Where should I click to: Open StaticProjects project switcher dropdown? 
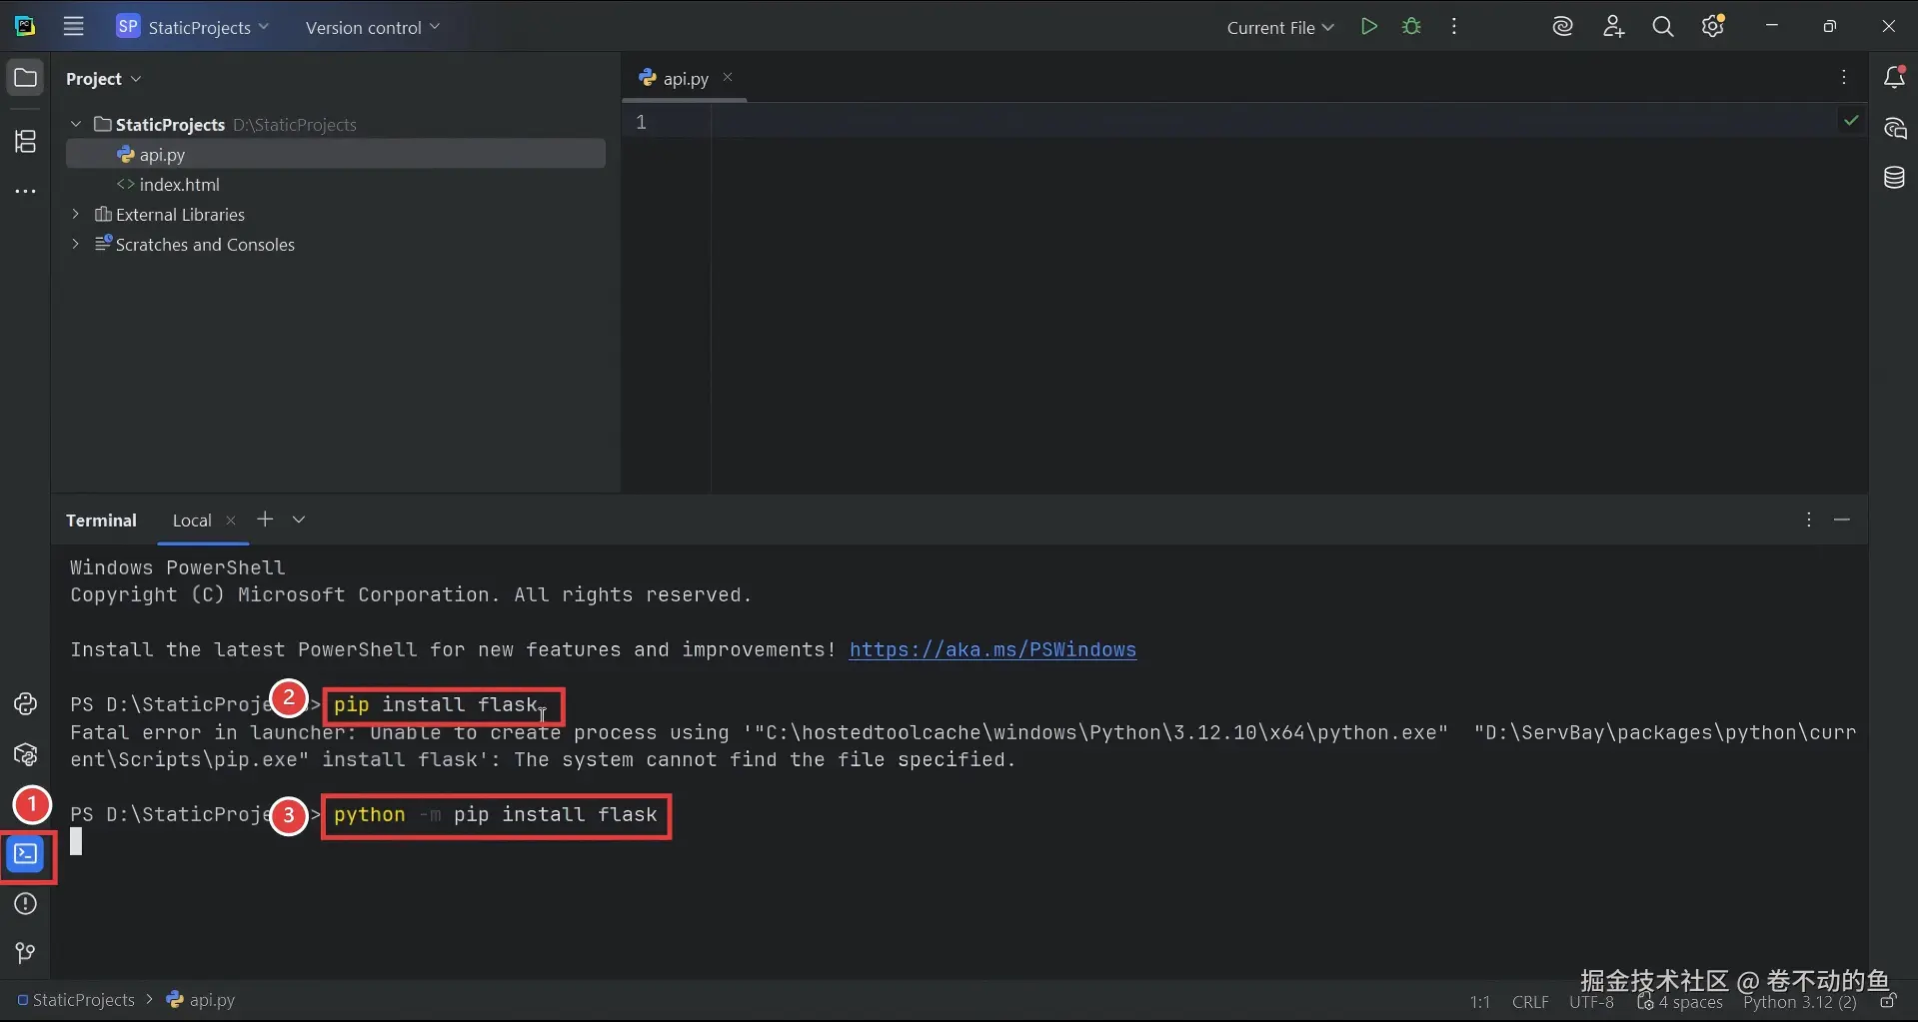click(x=193, y=27)
